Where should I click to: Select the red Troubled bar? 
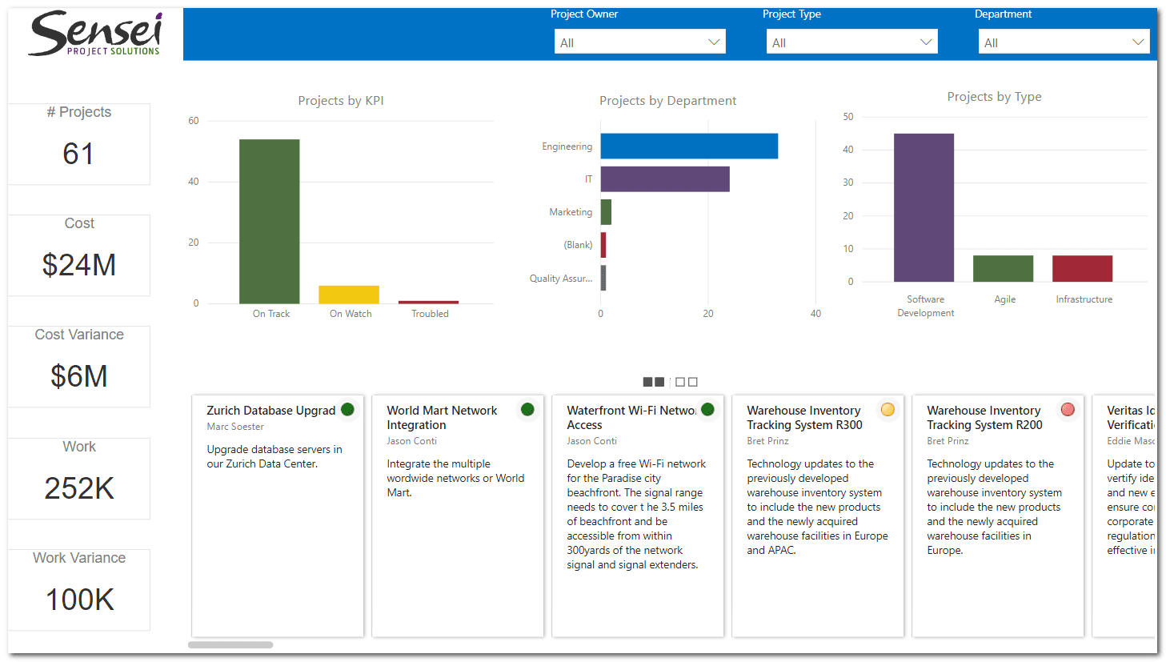click(428, 303)
